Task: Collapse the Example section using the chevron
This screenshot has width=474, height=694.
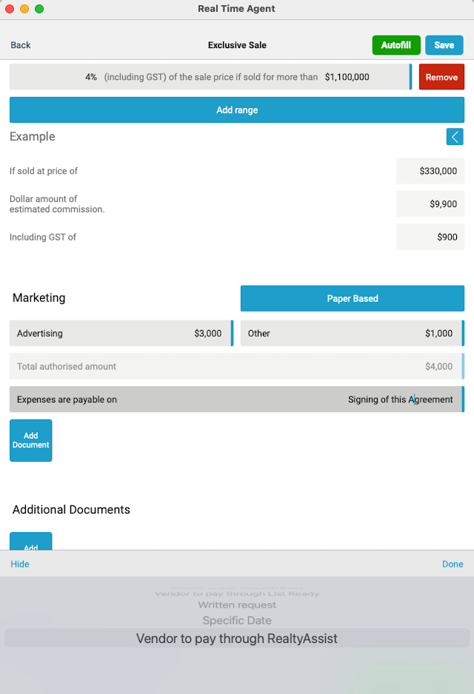Action: pyautogui.click(x=454, y=137)
